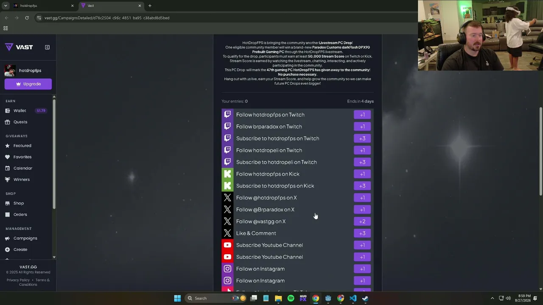Click the Favorites heart icon
The image size is (543, 305).
7,157
